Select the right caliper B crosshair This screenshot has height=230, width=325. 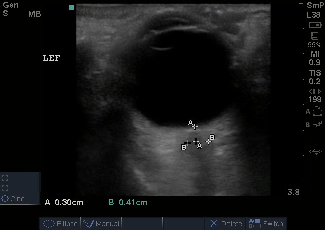click(208, 141)
